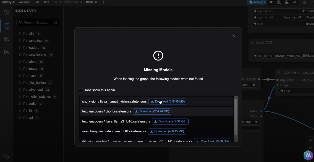Screen dimensions: 314x162
Task: Select the model_patches folder row
Action: click(38, 97)
